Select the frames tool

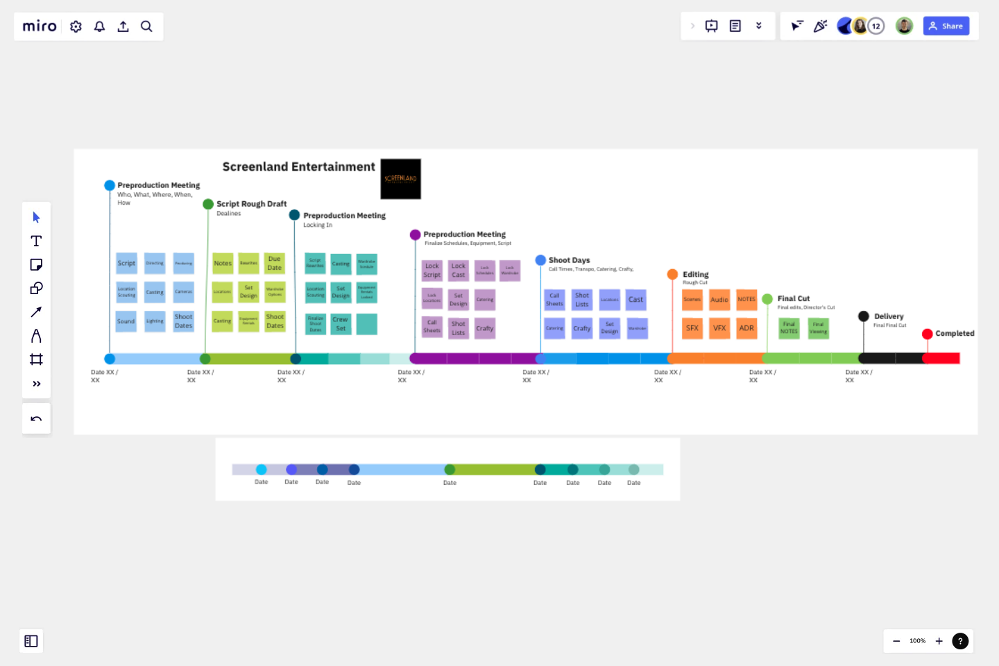pyautogui.click(x=36, y=359)
